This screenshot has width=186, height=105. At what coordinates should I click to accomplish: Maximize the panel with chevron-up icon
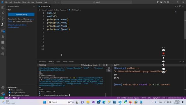click(x=180, y=62)
